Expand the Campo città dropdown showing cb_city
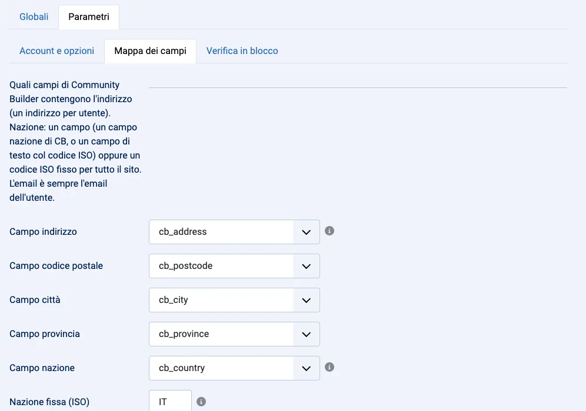The width and height of the screenshot is (586, 411). 234,300
